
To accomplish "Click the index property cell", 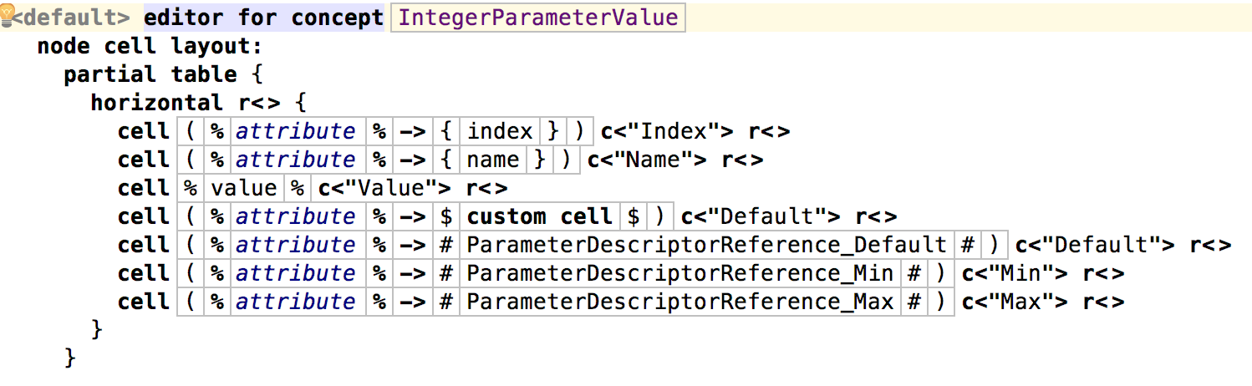I will pyautogui.click(x=500, y=131).
